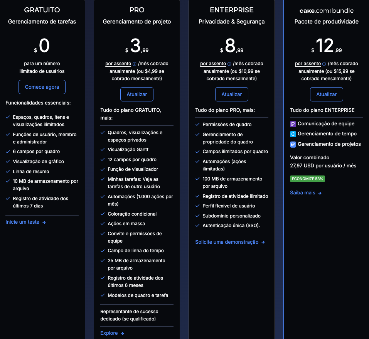This screenshot has height=339, width=369.
Task: Click the underlined 'por assento' text in PRO
Action: tap(118, 64)
